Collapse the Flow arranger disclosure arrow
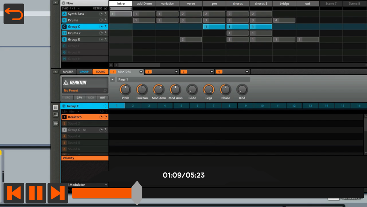The height and width of the screenshot is (207, 367). (x=63, y=3)
